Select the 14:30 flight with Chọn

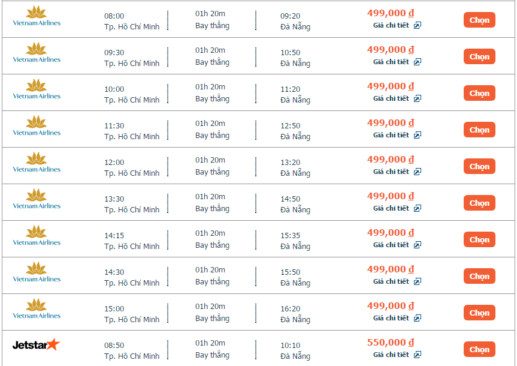(x=479, y=276)
